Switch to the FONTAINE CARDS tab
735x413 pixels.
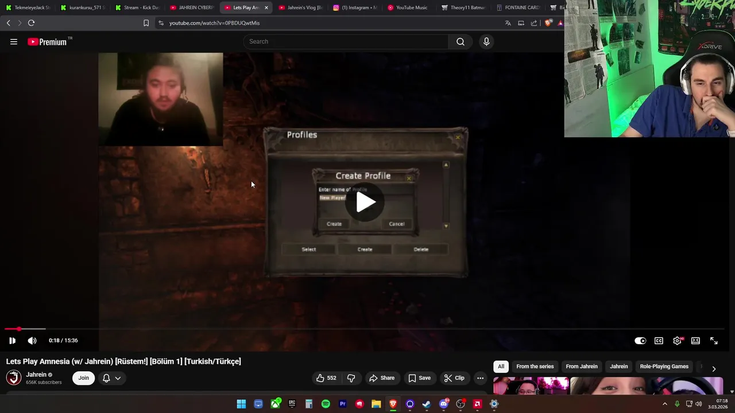point(518,7)
